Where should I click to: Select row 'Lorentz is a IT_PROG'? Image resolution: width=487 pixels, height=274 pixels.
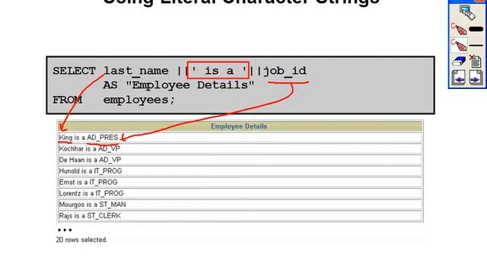click(x=240, y=193)
